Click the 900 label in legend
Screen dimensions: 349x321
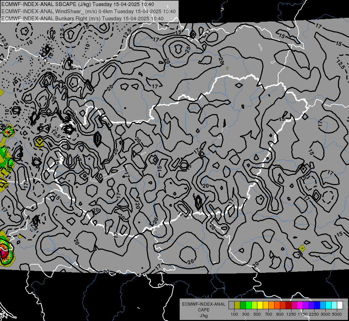(280, 314)
